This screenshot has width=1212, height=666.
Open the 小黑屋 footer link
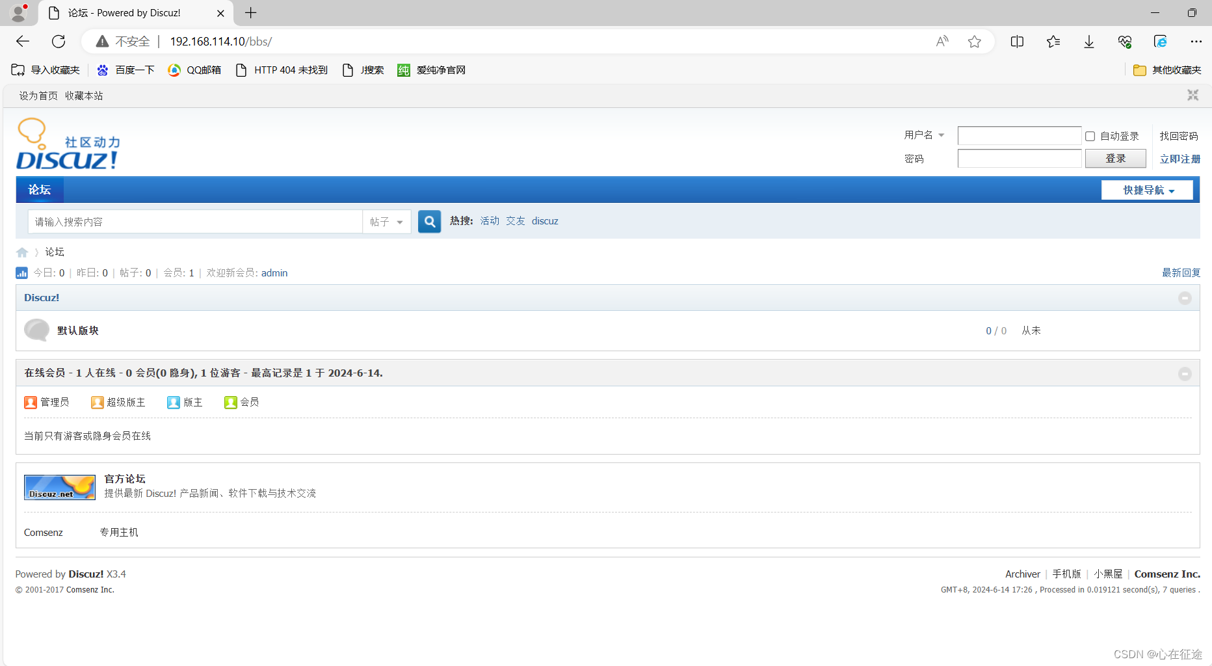[1108, 574]
